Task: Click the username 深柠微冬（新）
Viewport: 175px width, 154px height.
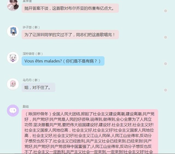Action: [33, 54]
